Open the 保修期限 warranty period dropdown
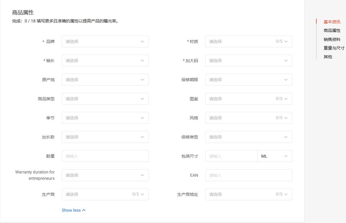 click(249, 80)
